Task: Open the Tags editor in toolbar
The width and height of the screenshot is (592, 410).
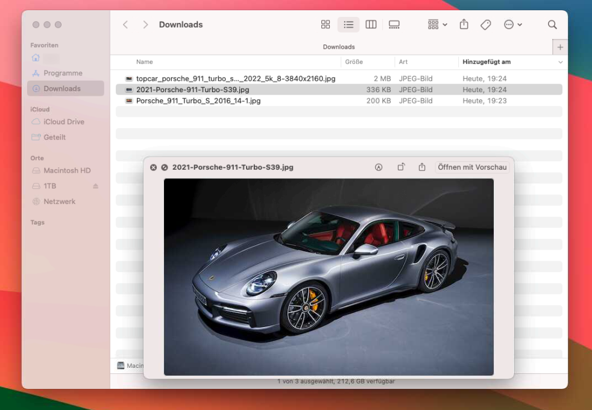Action: 485,25
